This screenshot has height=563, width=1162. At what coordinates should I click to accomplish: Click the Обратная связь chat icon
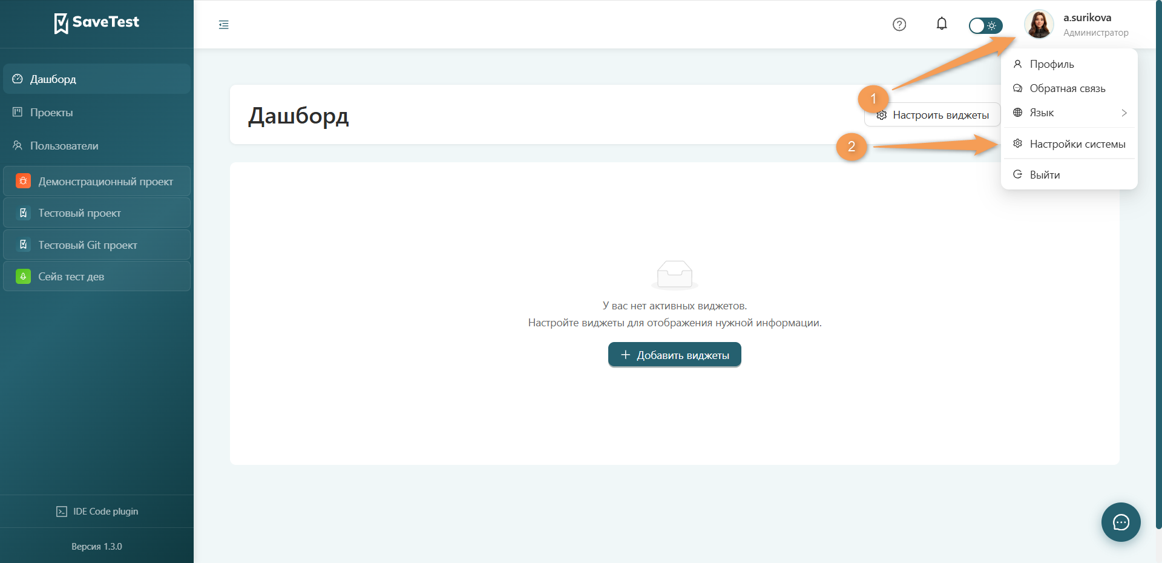1018,88
